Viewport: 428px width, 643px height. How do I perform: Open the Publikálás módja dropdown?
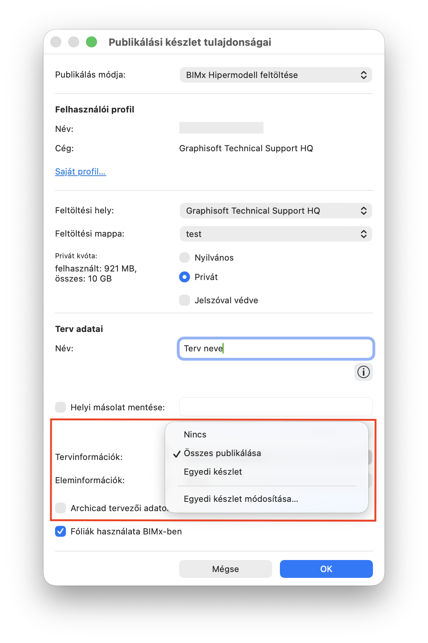[x=276, y=75]
